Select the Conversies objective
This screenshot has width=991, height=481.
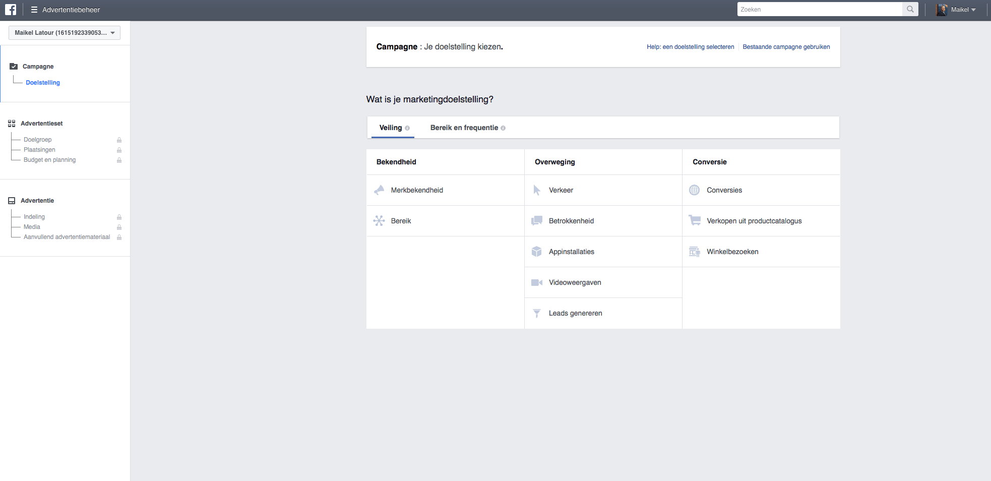tap(761, 190)
